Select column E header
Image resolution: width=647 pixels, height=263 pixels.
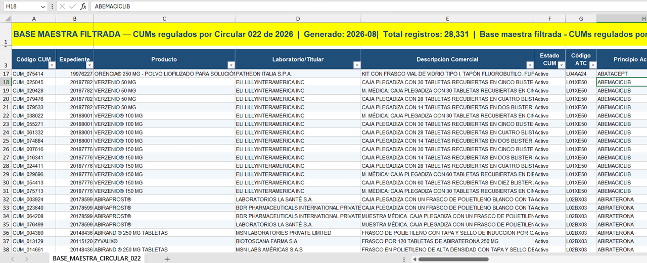coord(447,19)
